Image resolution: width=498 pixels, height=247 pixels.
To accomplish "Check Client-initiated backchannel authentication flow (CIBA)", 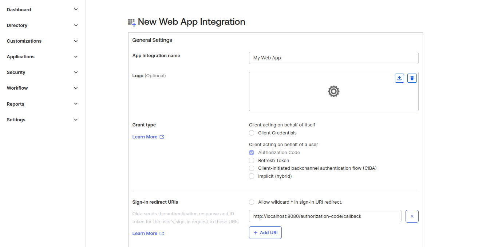I will coord(252,168).
